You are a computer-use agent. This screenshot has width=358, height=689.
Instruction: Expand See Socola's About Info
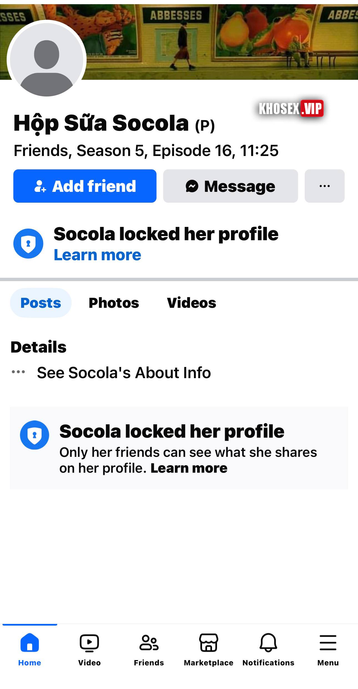(124, 373)
